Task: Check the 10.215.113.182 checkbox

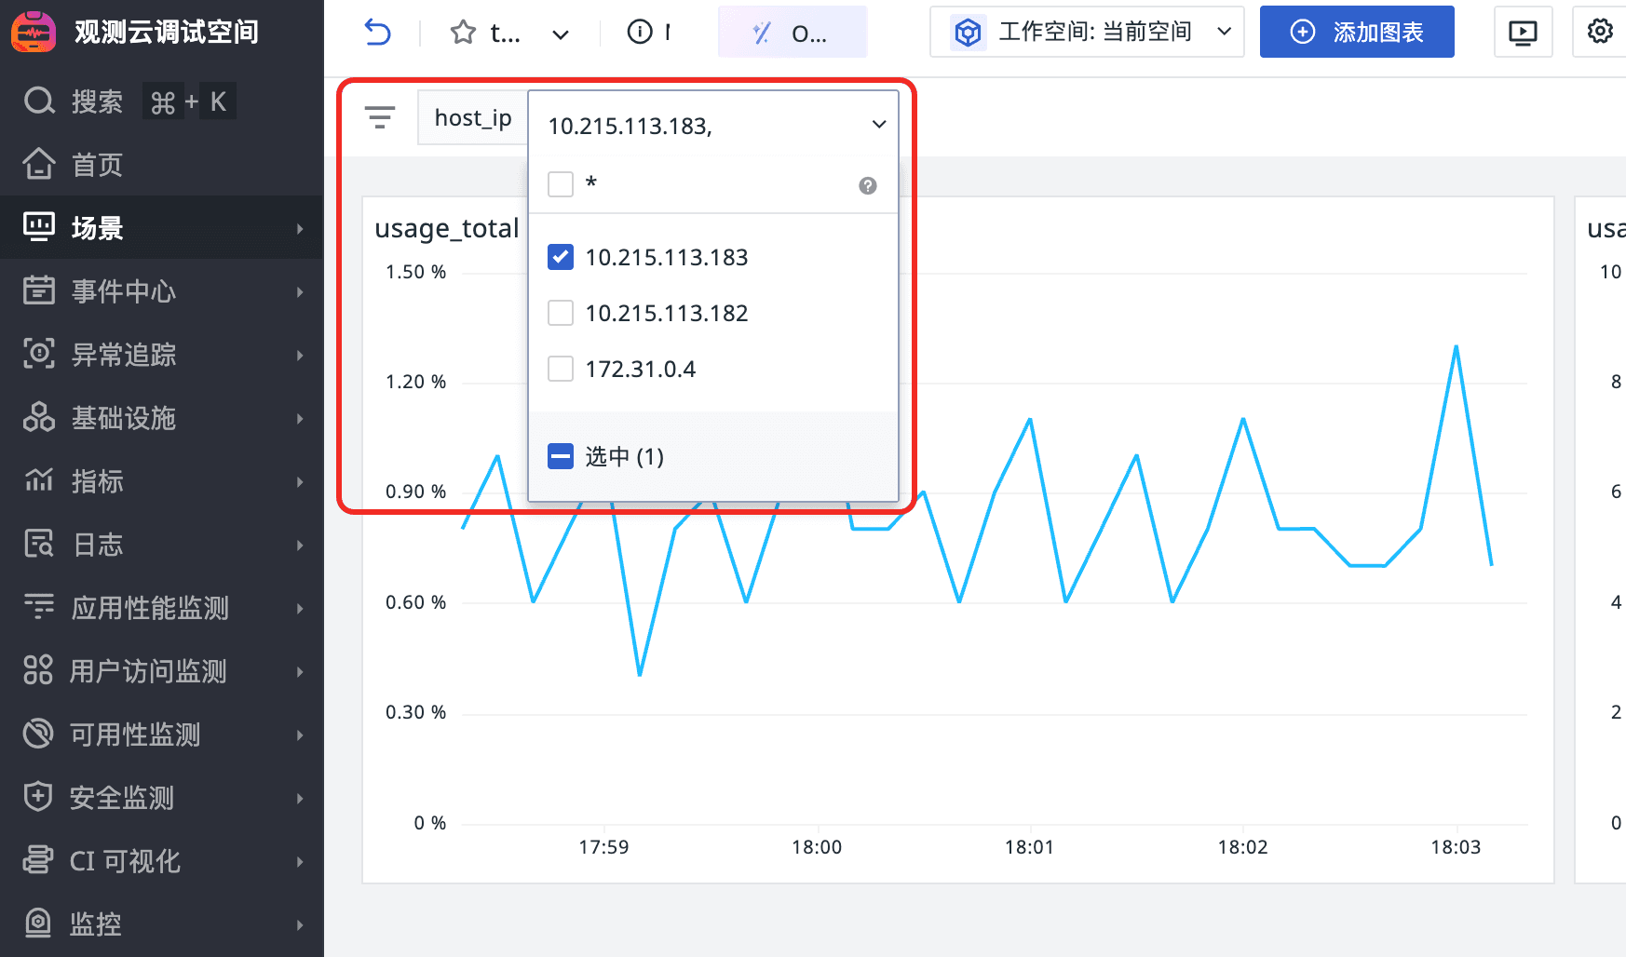Action: 561,313
